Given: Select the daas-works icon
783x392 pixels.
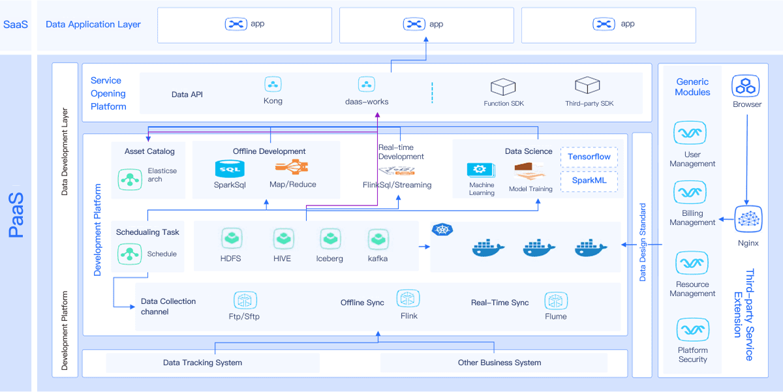Looking at the screenshot, I should pyautogui.click(x=366, y=84).
